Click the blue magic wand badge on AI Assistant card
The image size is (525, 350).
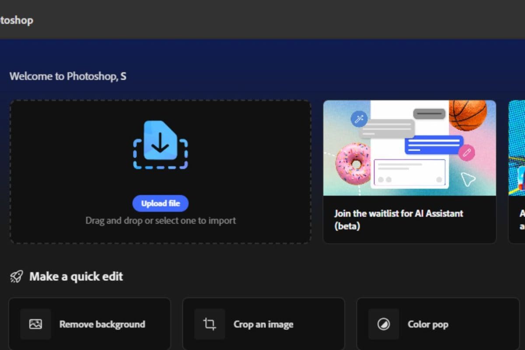pyautogui.click(x=359, y=119)
